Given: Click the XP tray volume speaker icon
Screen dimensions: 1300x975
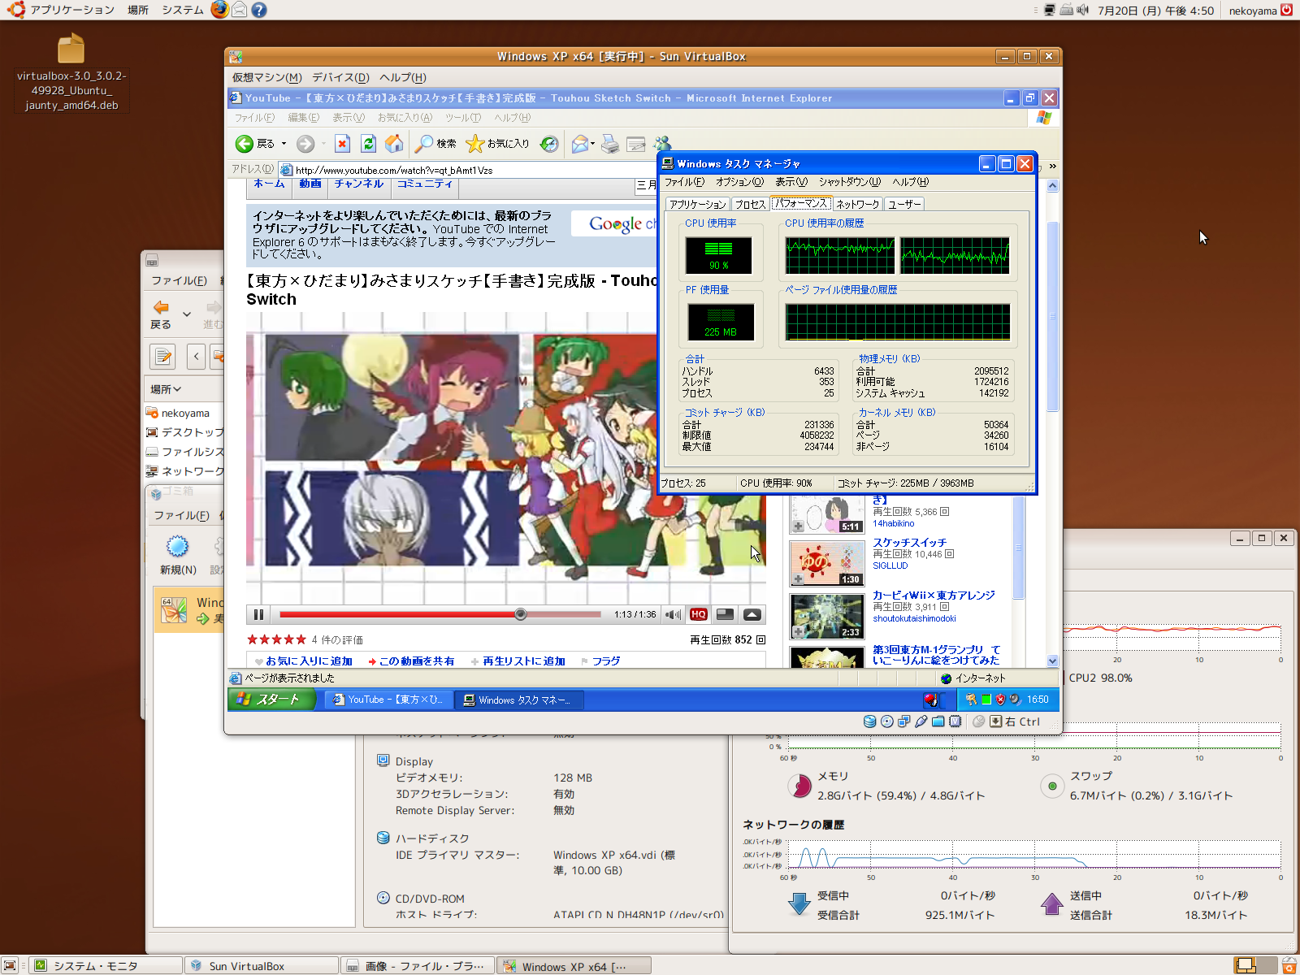Looking at the screenshot, I should (1015, 700).
